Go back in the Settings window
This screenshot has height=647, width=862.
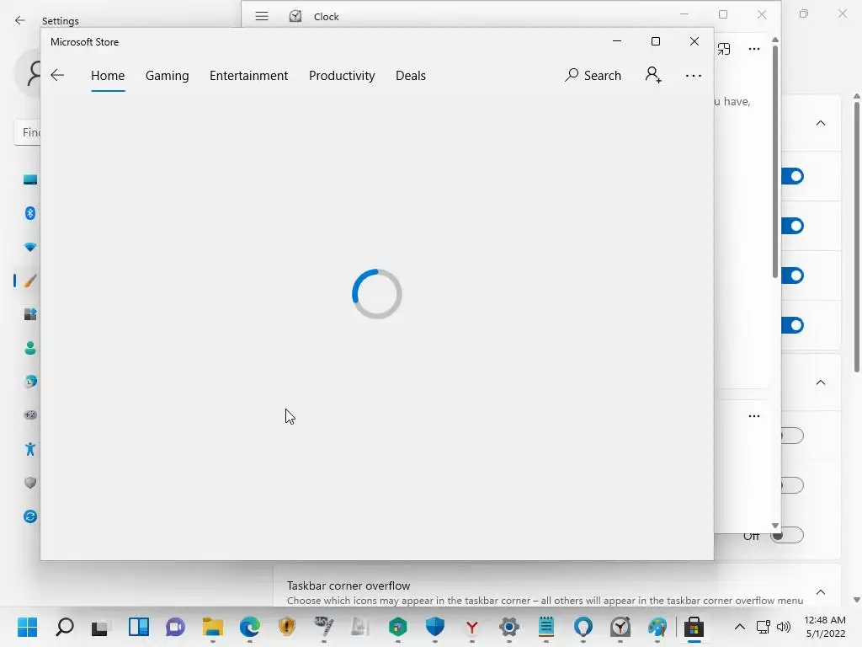(20, 20)
